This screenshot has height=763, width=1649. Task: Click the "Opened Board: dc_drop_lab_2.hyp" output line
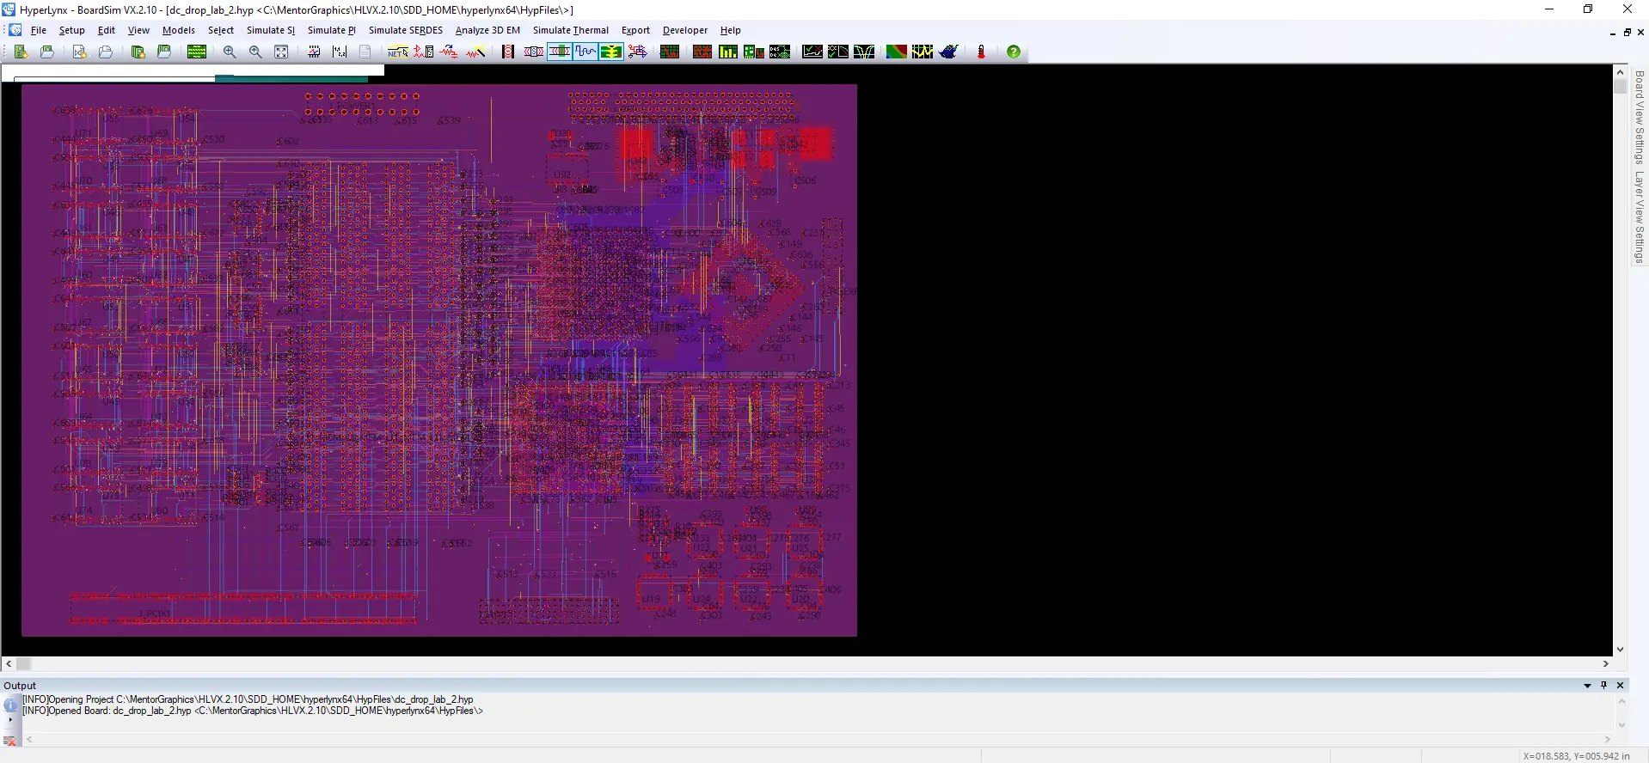pos(253,711)
